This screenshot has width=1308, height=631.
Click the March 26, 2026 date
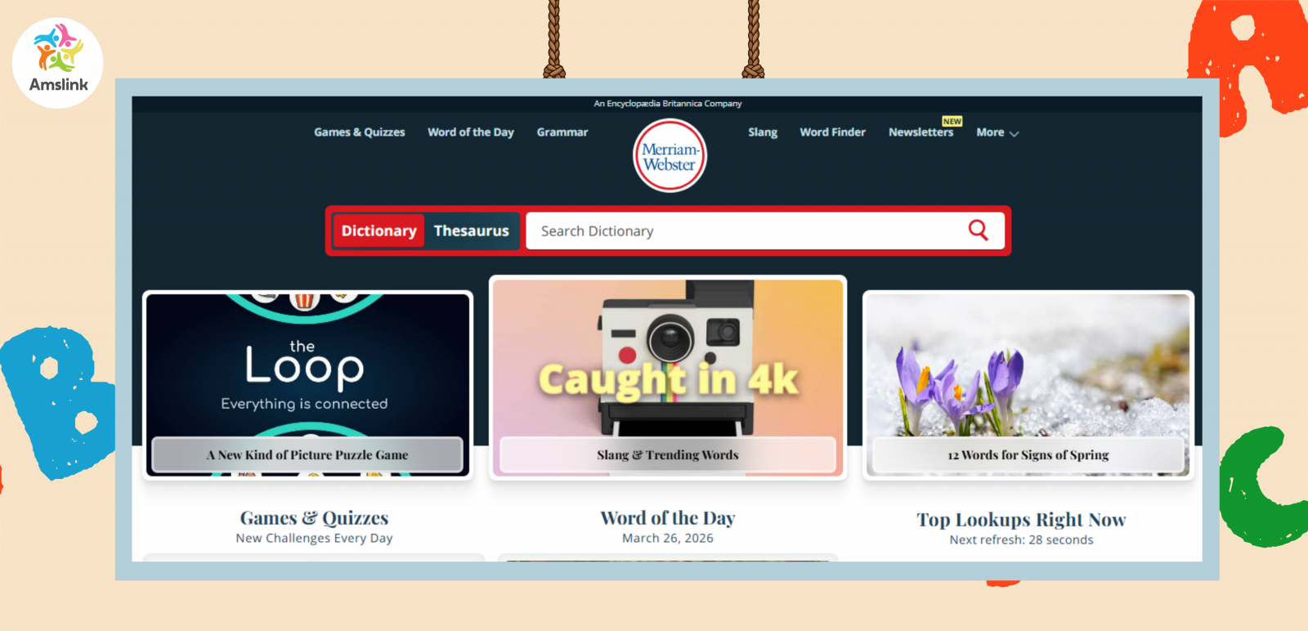pos(668,539)
